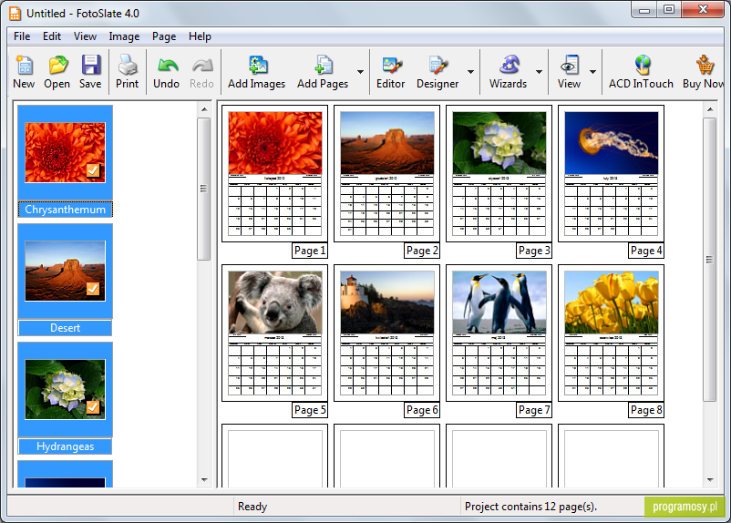Select Page 6 with the lighthouse calendar
The height and width of the screenshot is (523, 731).
click(387, 333)
